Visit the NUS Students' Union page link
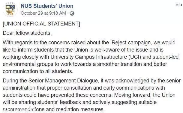Image resolution: width=183 pixels, height=113 pixels. pyautogui.click(x=47, y=6)
